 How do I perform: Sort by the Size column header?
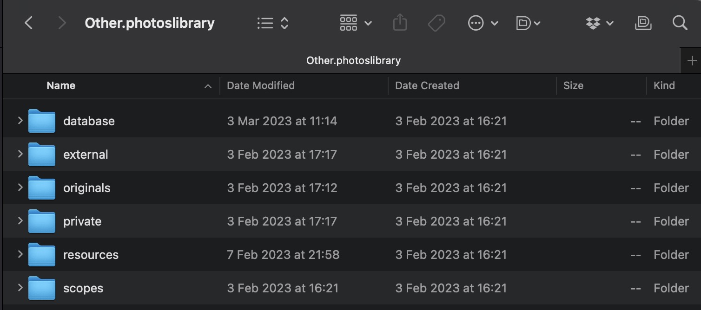pyautogui.click(x=573, y=85)
